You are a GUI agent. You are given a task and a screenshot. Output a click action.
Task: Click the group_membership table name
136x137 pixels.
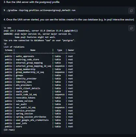point(26,69)
